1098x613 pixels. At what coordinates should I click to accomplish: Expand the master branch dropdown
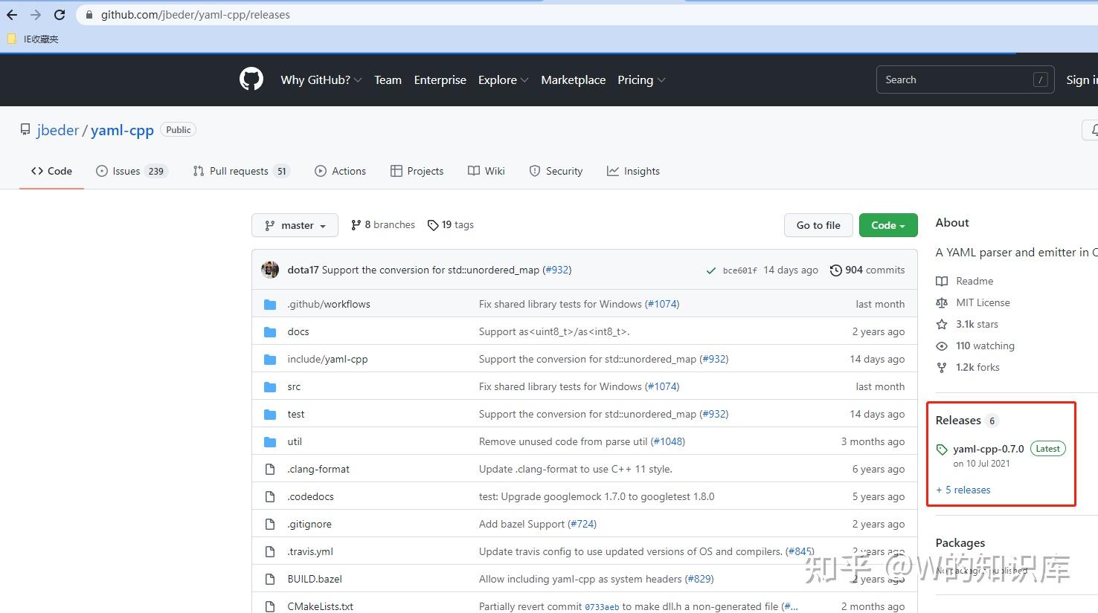click(x=295, y=225)
